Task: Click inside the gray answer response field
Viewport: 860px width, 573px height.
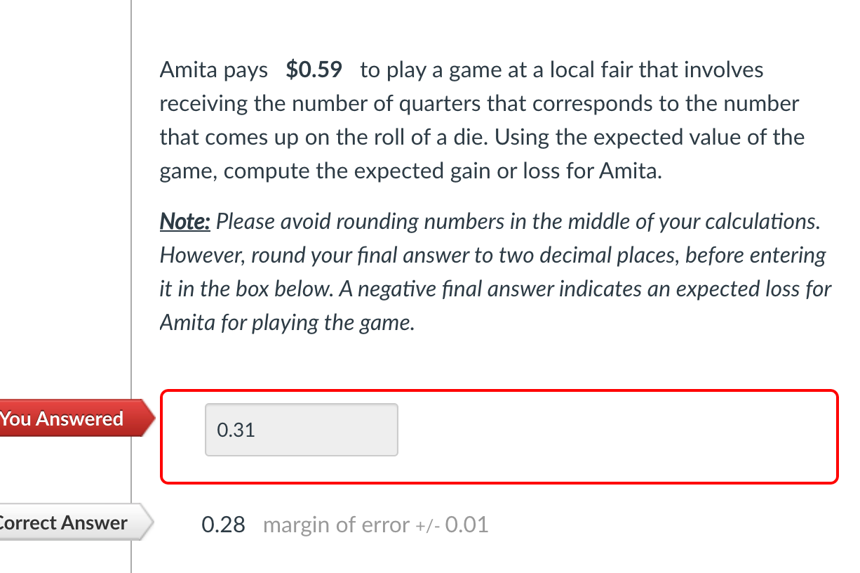Action: tap(302, 429)
